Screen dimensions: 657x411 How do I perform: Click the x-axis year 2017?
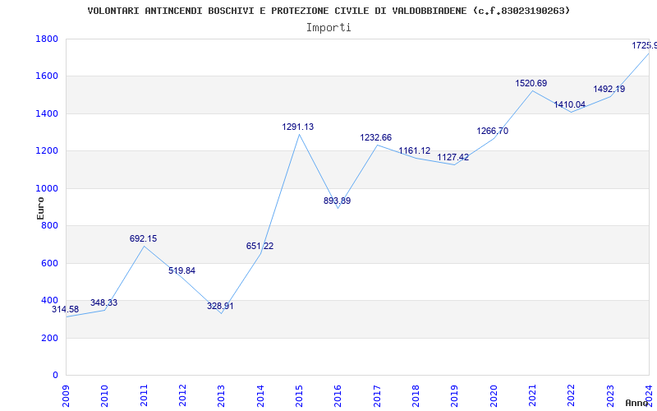(x=377, y=395)
